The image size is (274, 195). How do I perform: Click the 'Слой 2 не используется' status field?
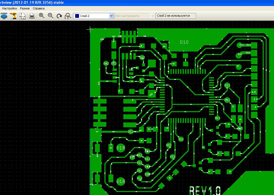(176, 16)
